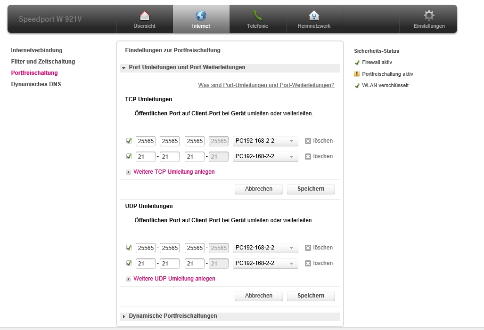Focus TCP 25565 public start port field

coord(145,141)
